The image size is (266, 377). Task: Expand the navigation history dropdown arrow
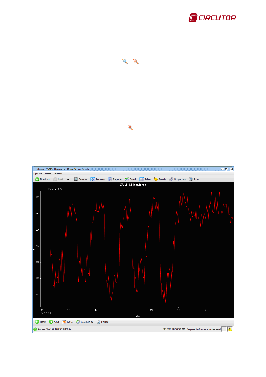tap(68, 180)
